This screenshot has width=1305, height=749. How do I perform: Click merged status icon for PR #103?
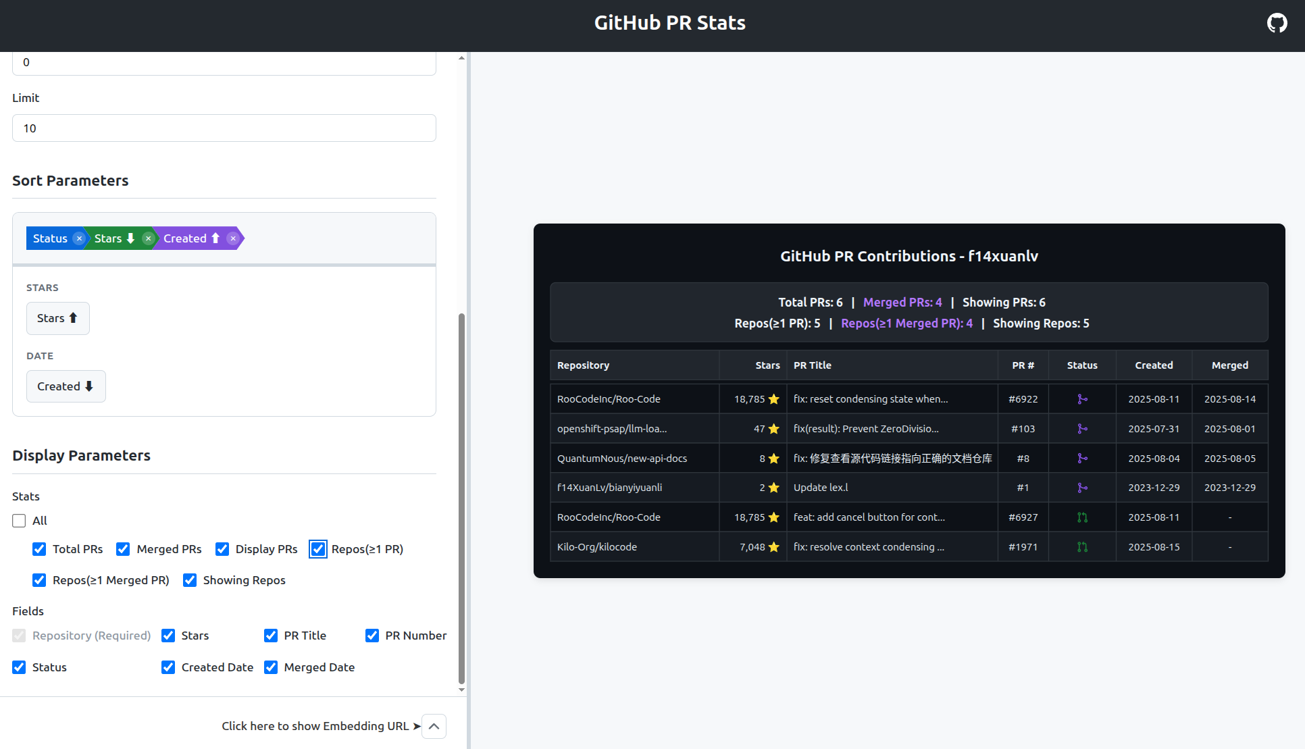pyautogui.click(x=1082, y=429)
